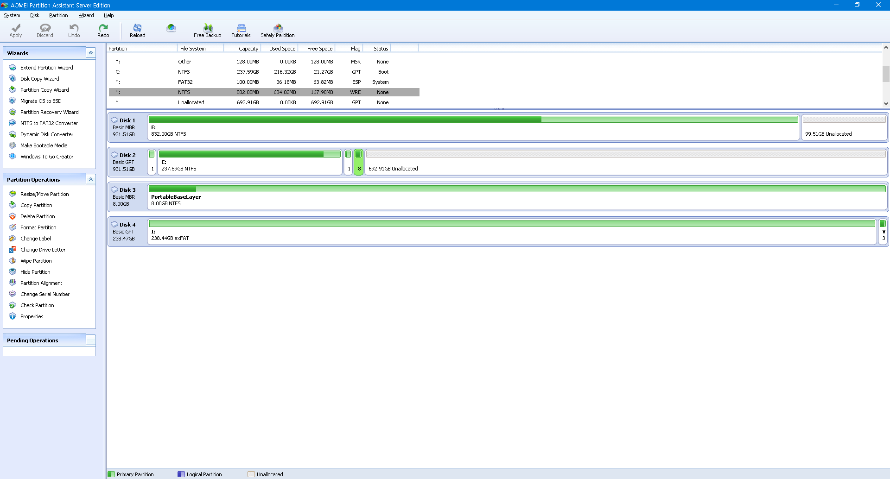
Task: Click the Apply toolbar icon
Action: tap(16, 31)
